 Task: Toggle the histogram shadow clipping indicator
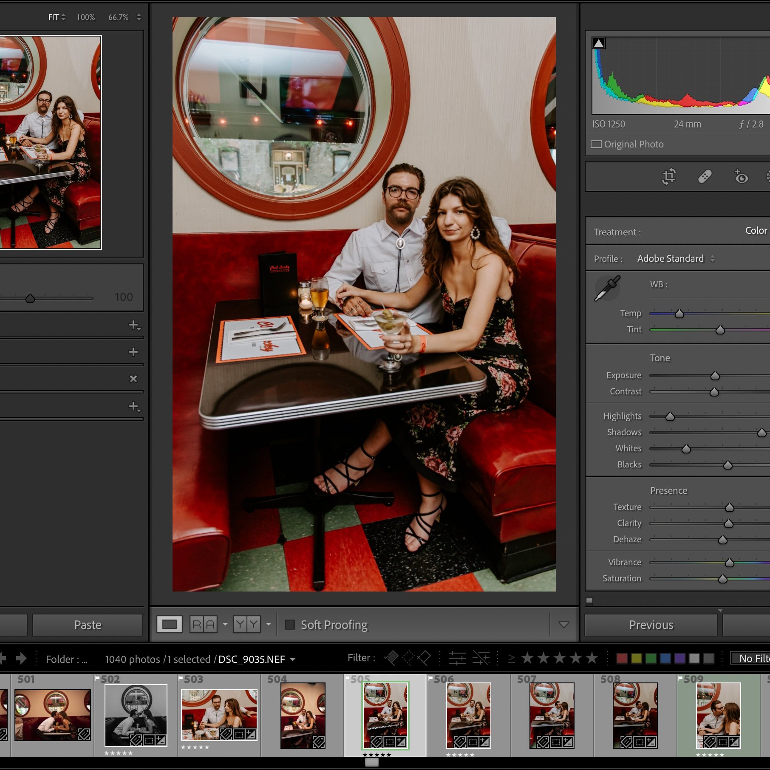[599, 43]
